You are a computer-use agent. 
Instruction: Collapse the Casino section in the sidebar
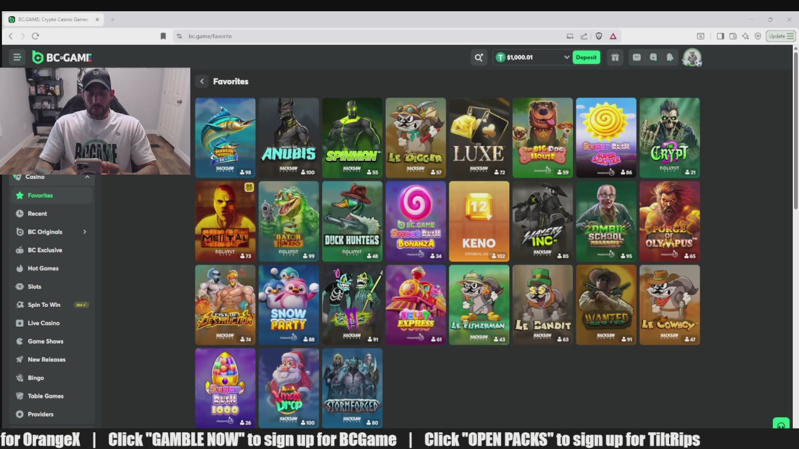click(87, 177)
